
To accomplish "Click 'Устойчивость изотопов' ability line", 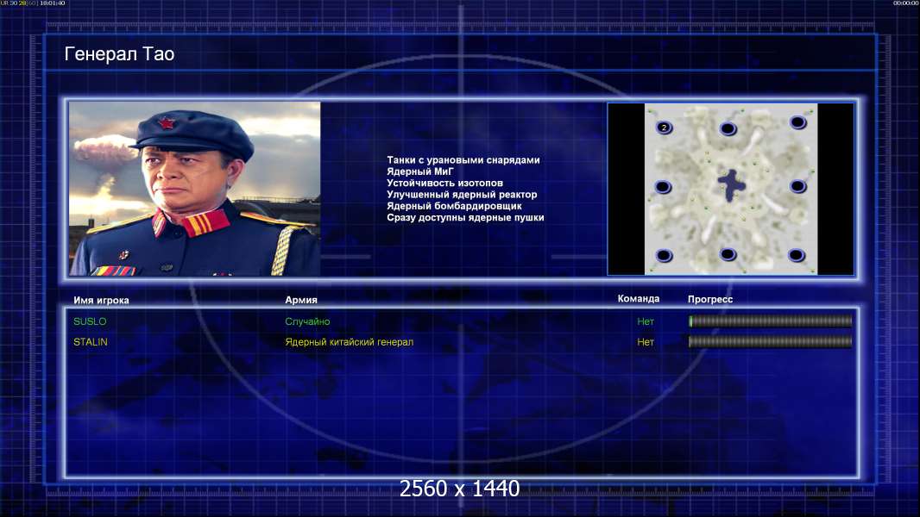I will [444, 183].
